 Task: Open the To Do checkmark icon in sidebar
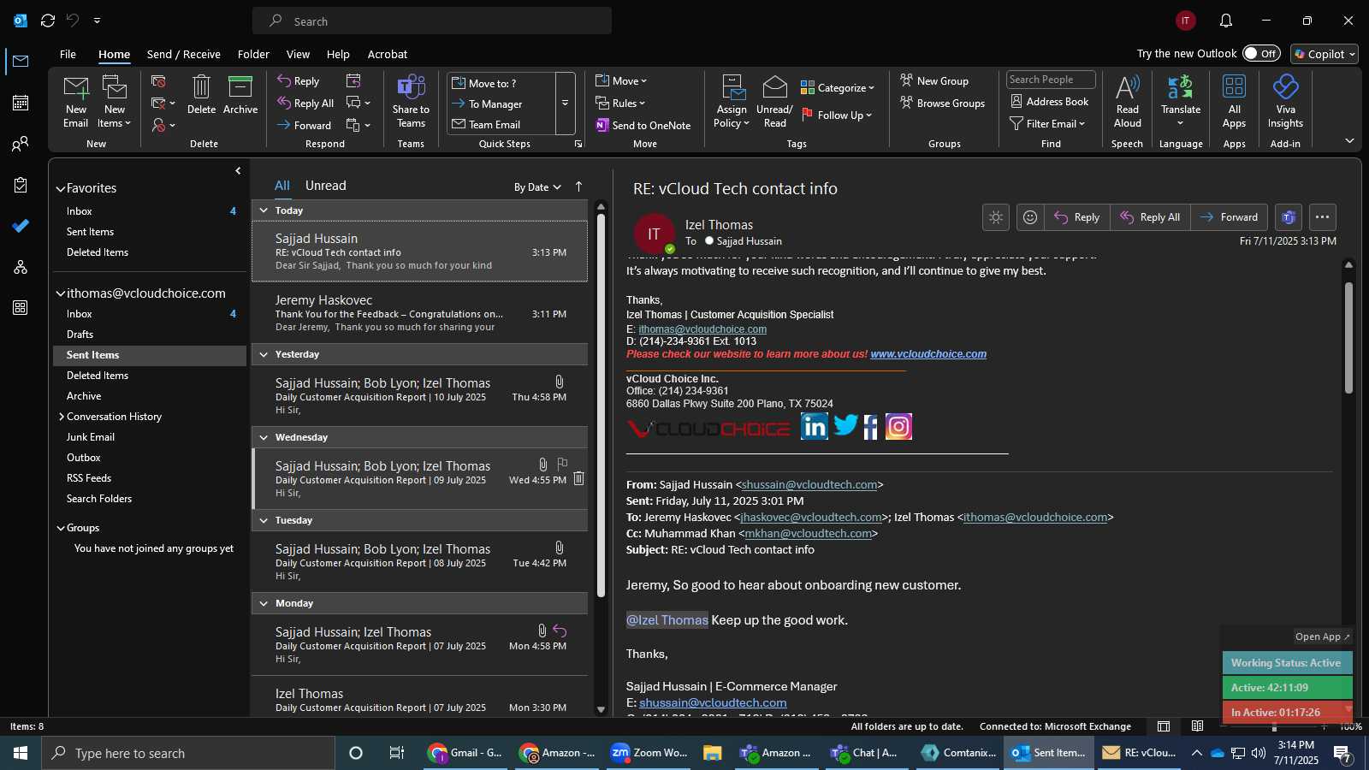(21, 226)
